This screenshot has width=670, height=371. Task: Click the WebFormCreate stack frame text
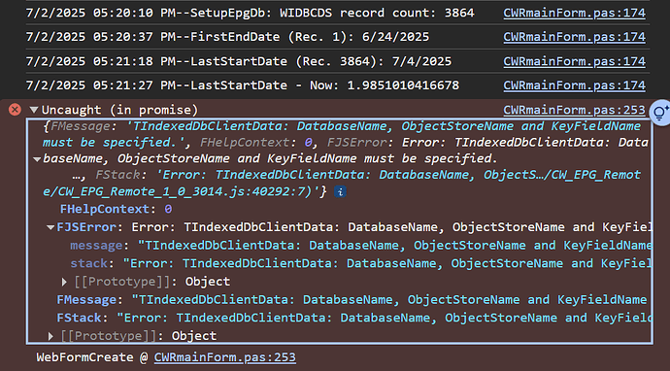coord(84,357)
